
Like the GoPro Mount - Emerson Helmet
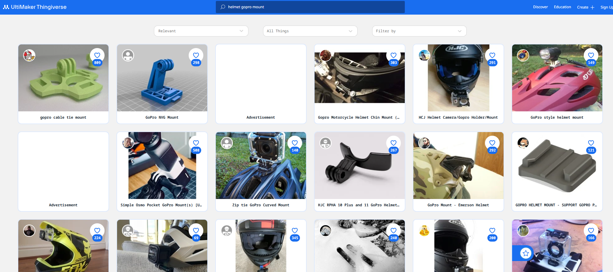(492, 143)
